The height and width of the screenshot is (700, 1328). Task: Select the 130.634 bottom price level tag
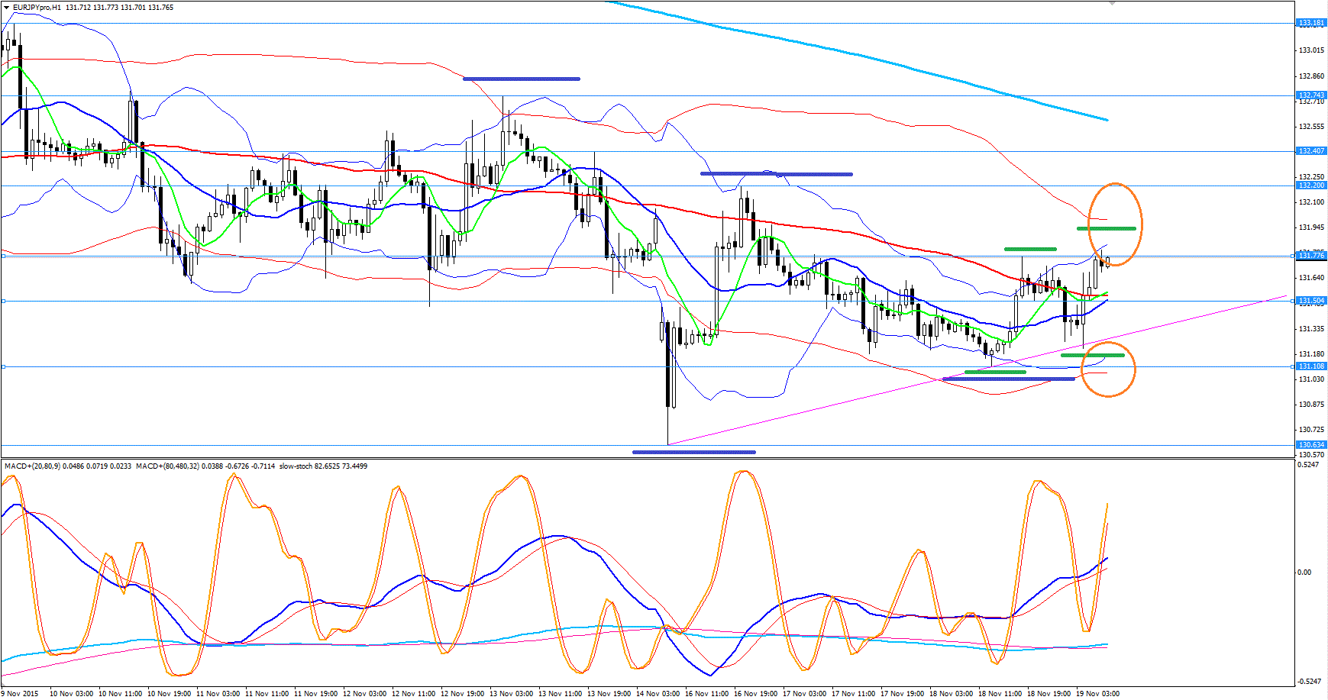1311,445
